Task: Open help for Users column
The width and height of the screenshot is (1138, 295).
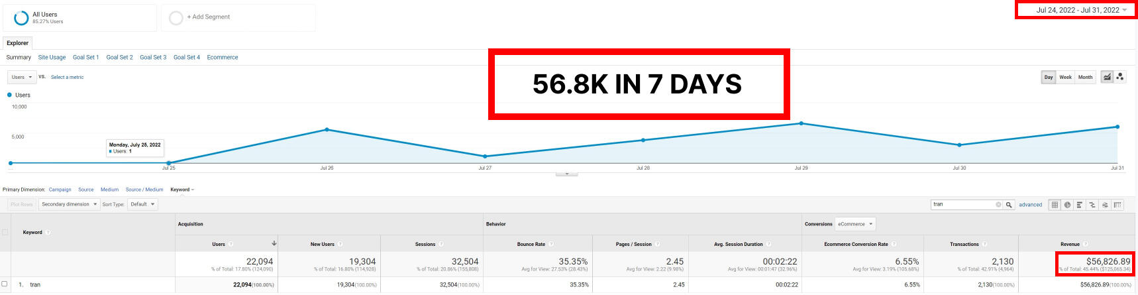Action: 231,245
